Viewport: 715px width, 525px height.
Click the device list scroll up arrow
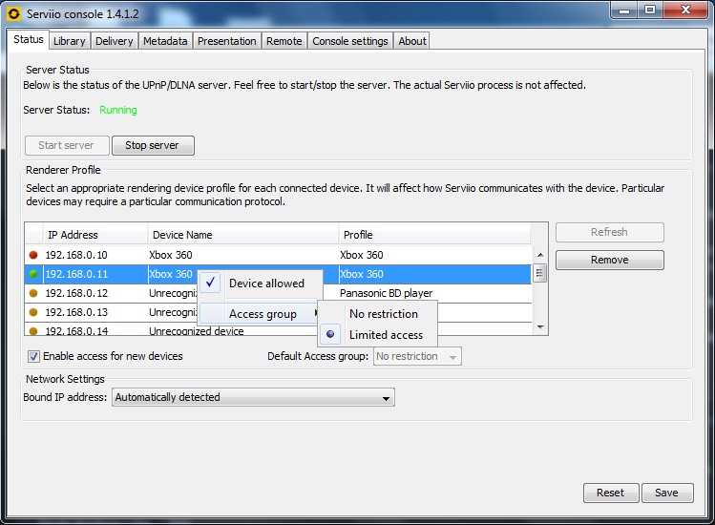pos(540,255)
